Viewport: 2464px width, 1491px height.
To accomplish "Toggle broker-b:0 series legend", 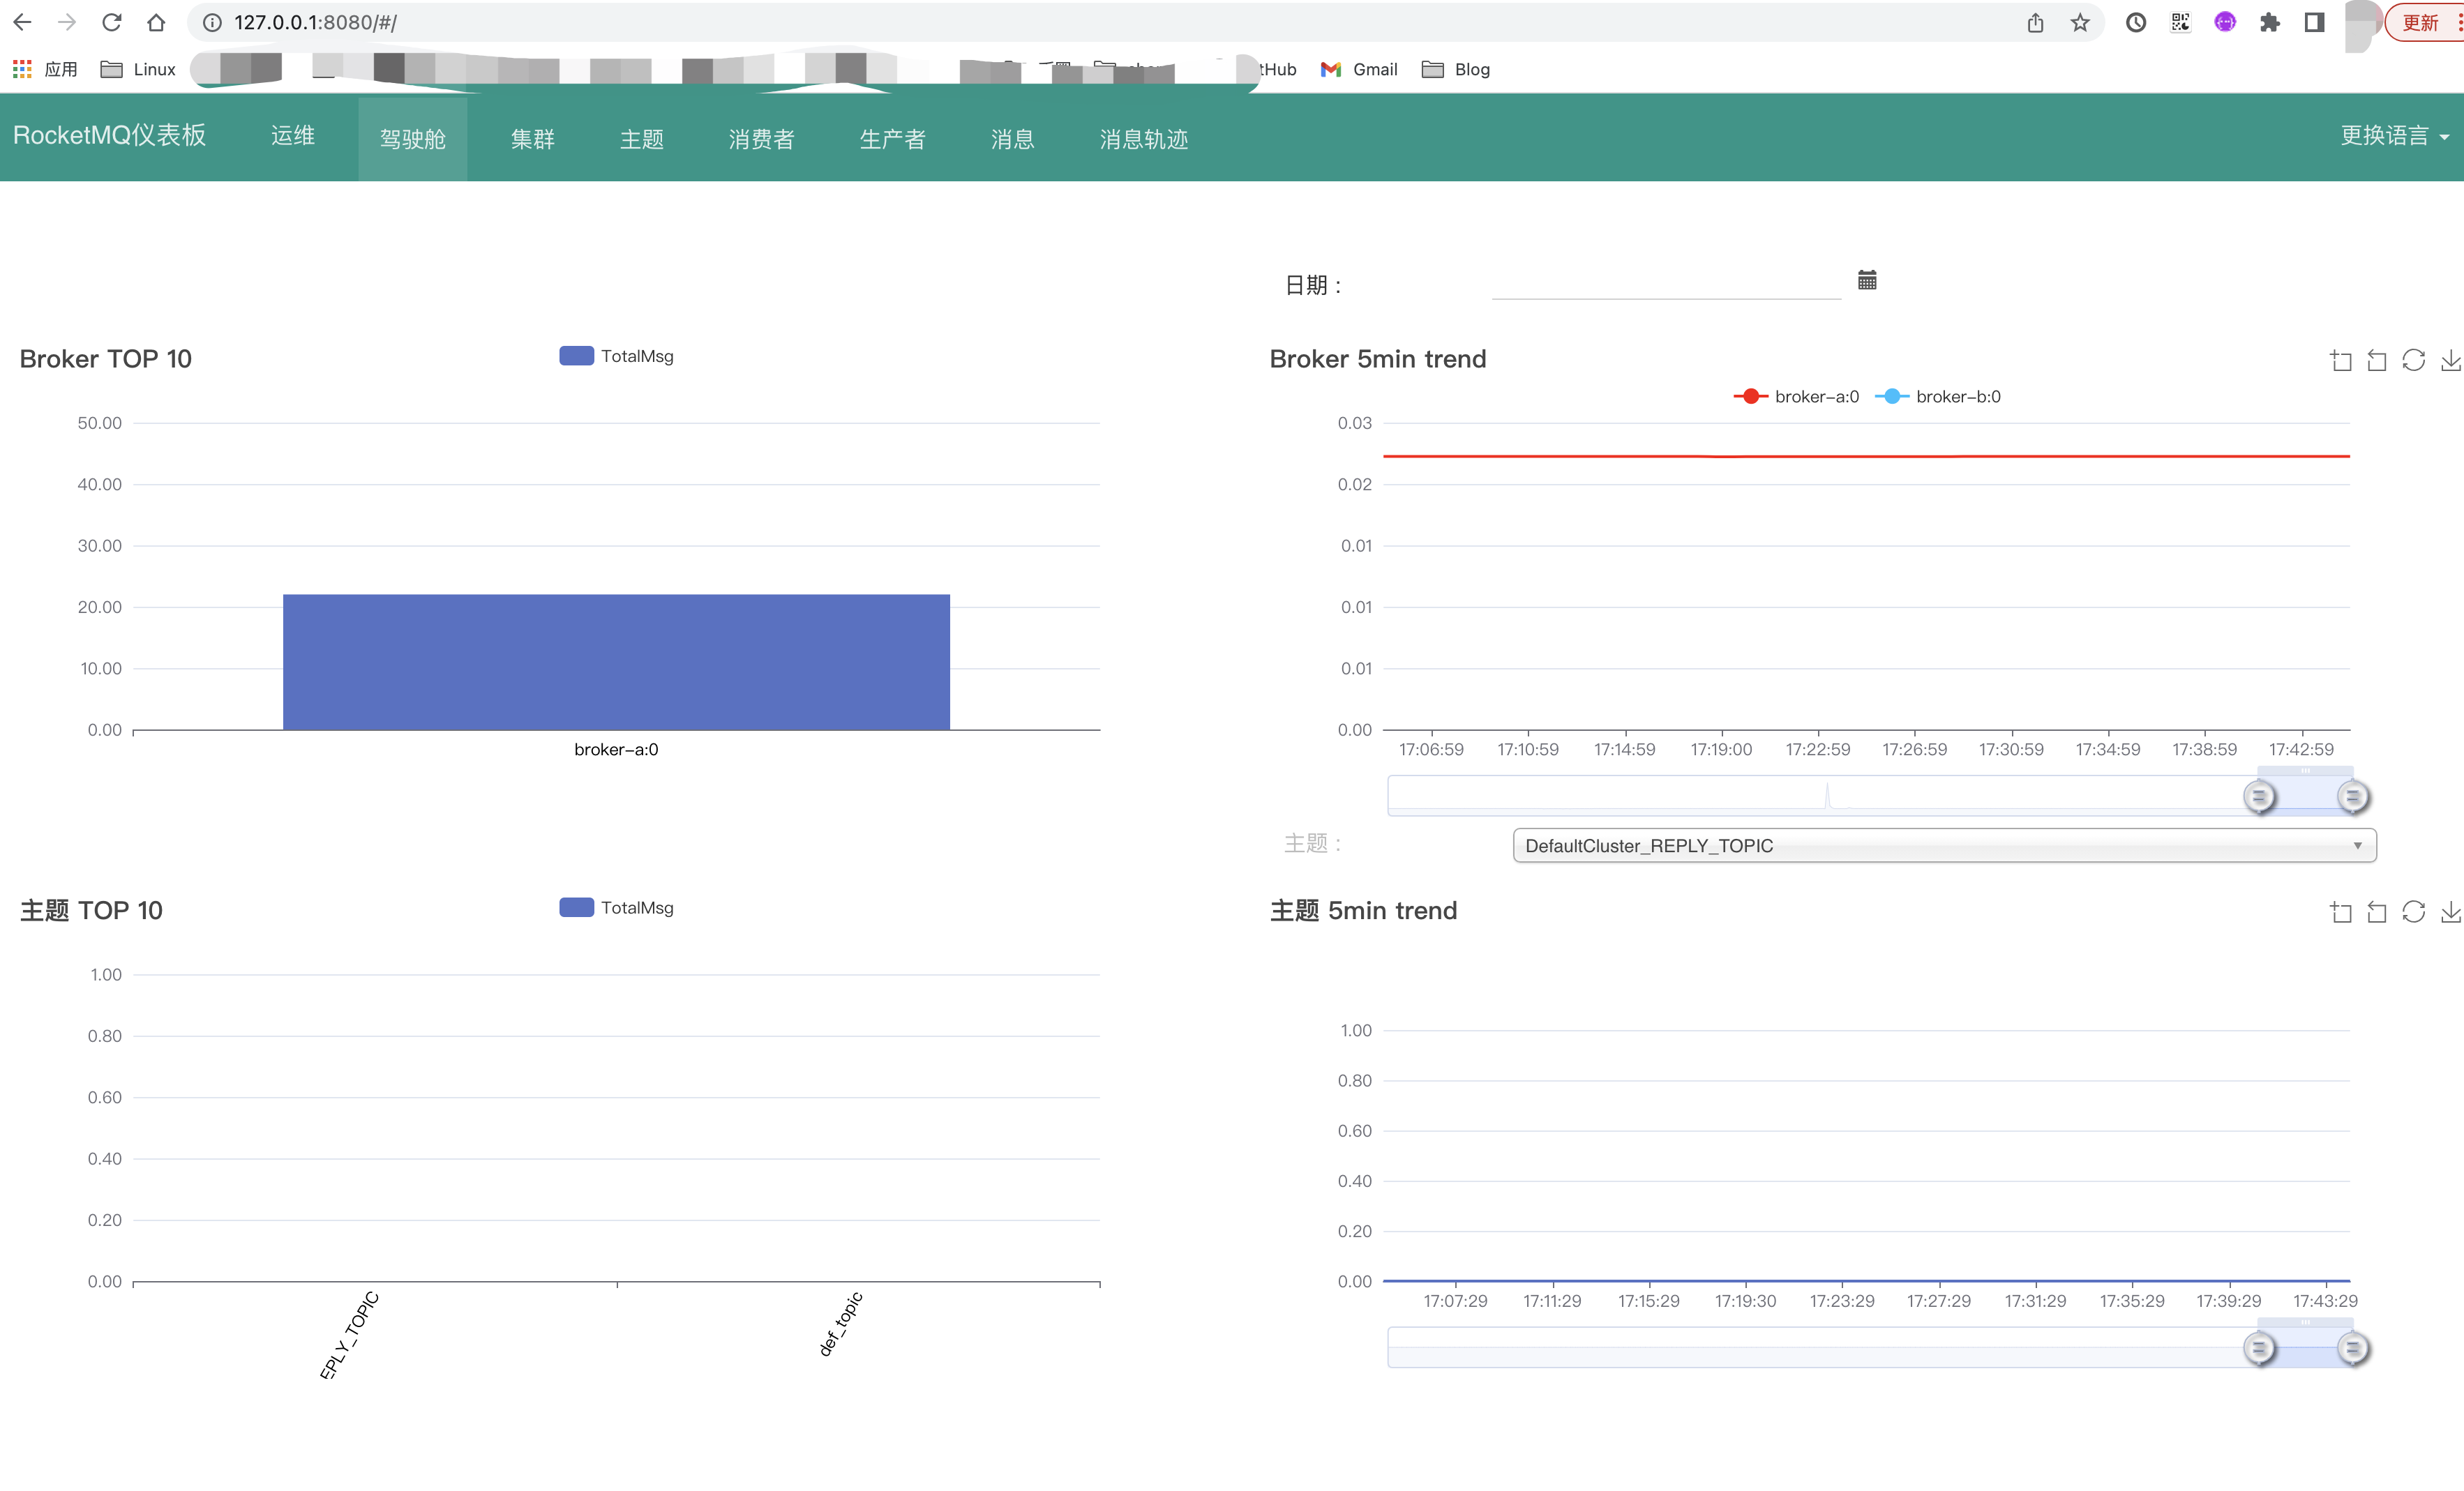I will tap(1938, 397).
